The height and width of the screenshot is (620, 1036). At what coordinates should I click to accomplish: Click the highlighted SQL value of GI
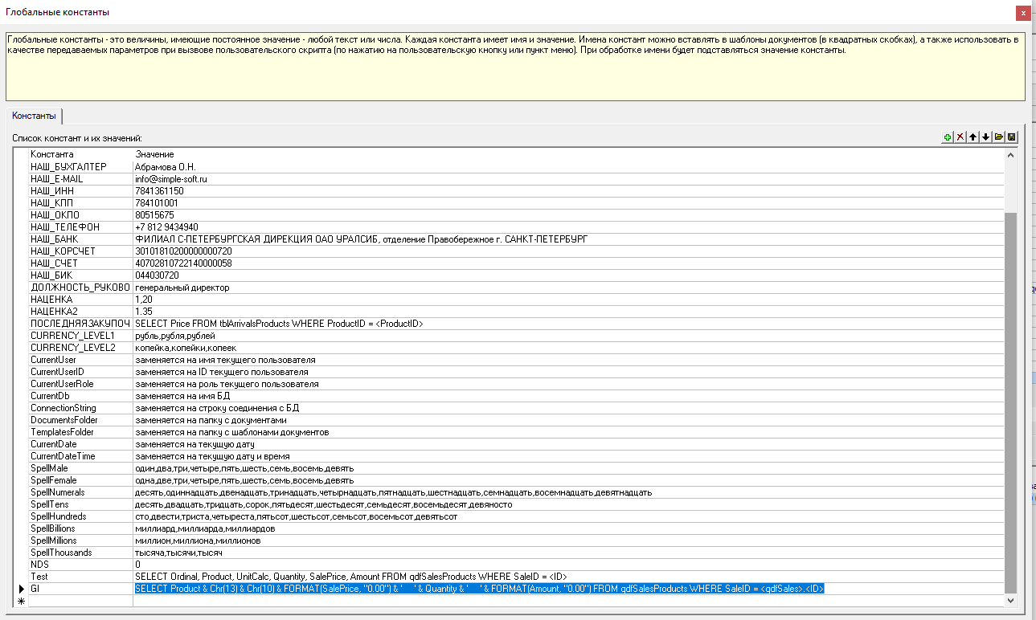point(479,589)
